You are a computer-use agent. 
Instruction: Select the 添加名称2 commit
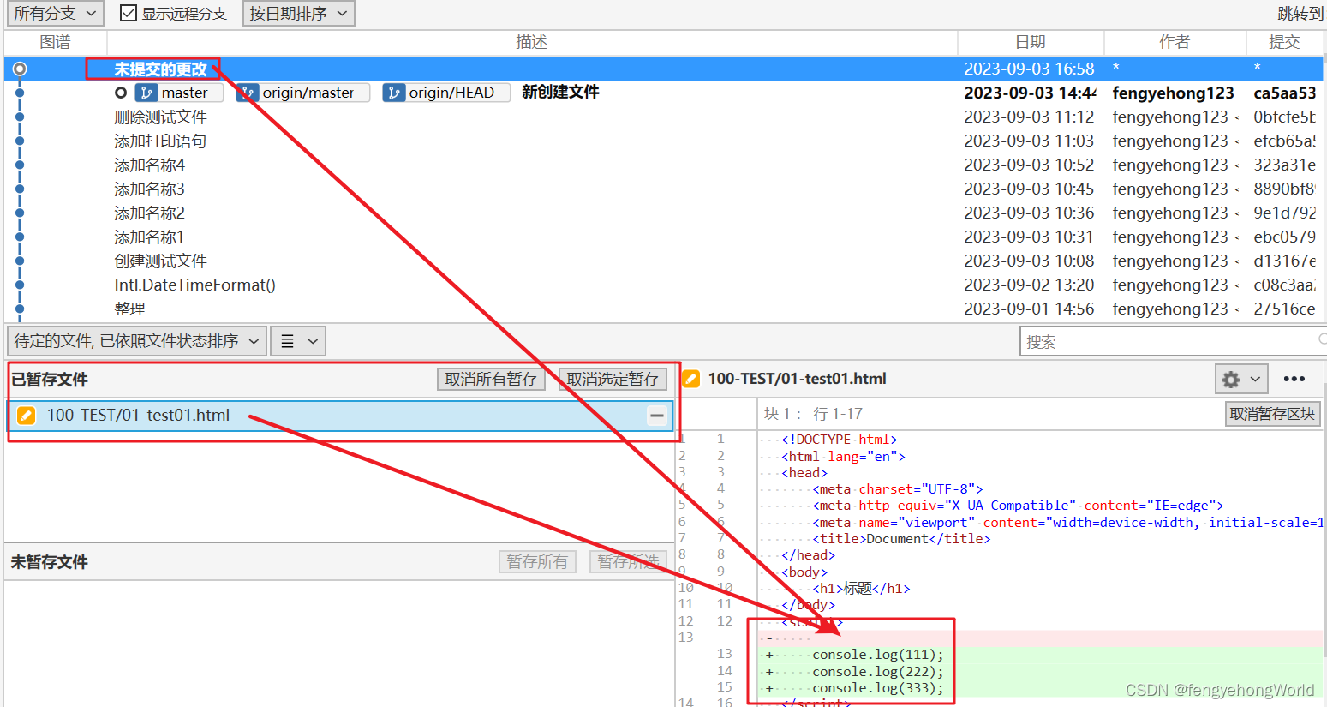pyautogui.click(x=150, y=213)
